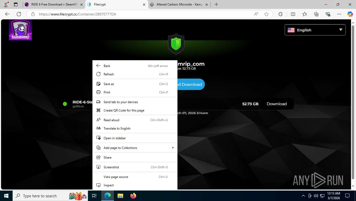Select Back in the context menu
Screen dimensions: 356x201
click(135, 66)
